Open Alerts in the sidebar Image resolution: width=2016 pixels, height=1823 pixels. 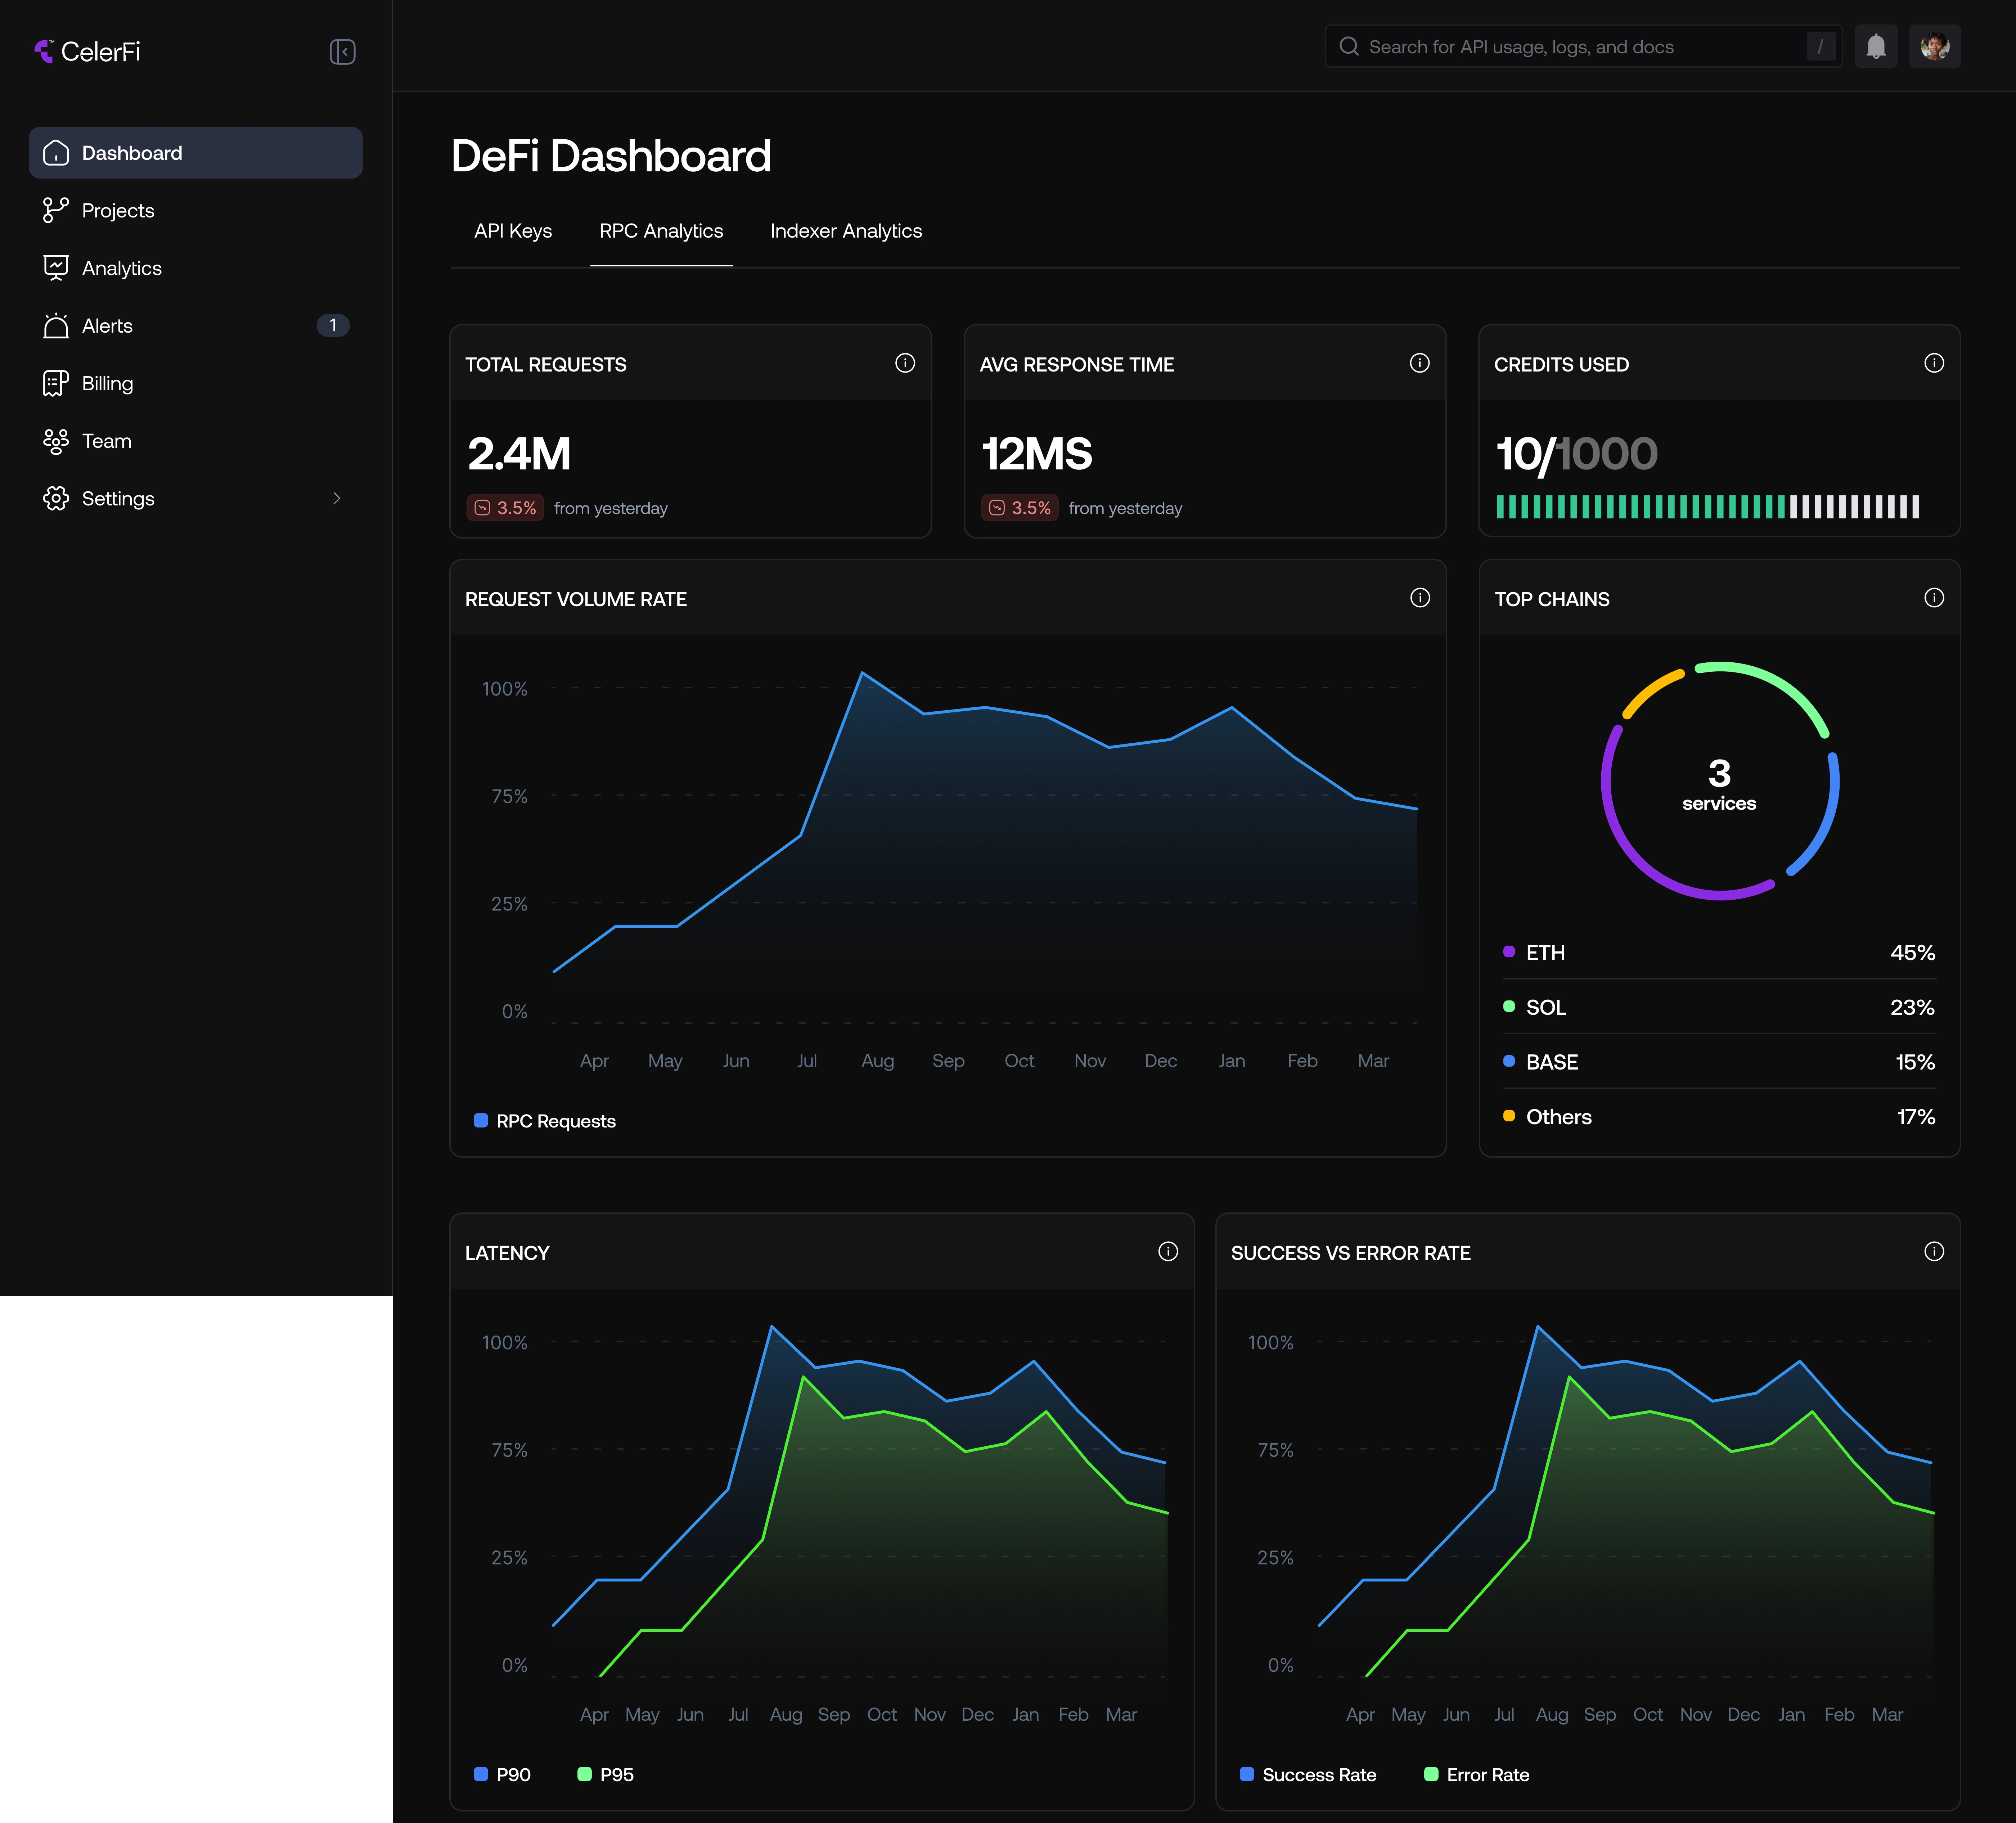[x=107, y=326]
